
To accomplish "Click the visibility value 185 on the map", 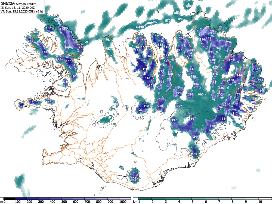I will [x=253, y=102].
